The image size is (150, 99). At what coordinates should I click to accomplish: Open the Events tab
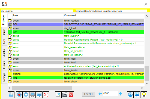pyautogui.click(x=4, y=65)
